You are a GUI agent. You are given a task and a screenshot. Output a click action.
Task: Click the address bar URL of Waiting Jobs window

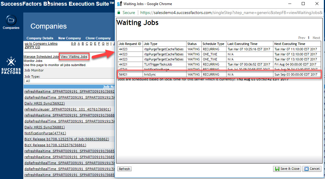click(x=231, y=13)
